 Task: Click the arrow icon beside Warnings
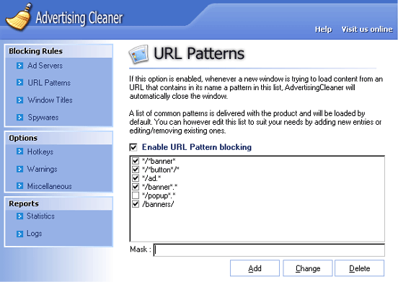[x=19, y=169]
